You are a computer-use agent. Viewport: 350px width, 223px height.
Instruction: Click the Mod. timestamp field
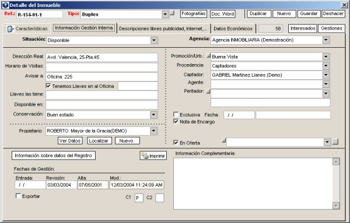136,185
